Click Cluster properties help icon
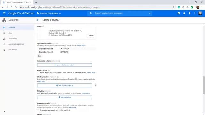Viewport: 205px width, 115px height. (x=58, y=77)
